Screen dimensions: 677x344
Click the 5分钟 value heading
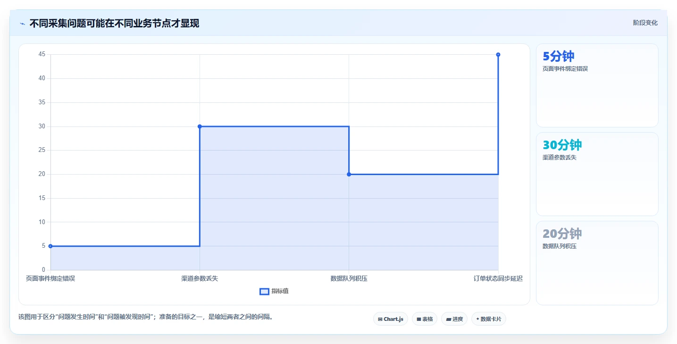559,56
